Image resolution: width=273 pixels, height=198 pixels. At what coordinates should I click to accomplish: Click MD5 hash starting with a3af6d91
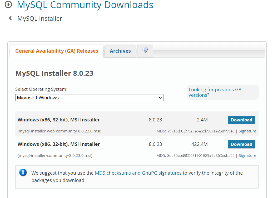coord(201,131)
